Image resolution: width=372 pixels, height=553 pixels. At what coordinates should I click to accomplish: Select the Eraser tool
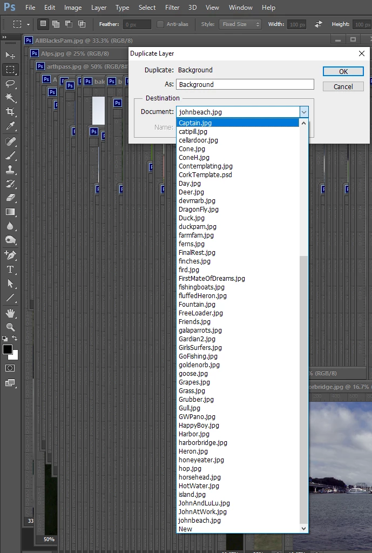(x=10, y=198)
